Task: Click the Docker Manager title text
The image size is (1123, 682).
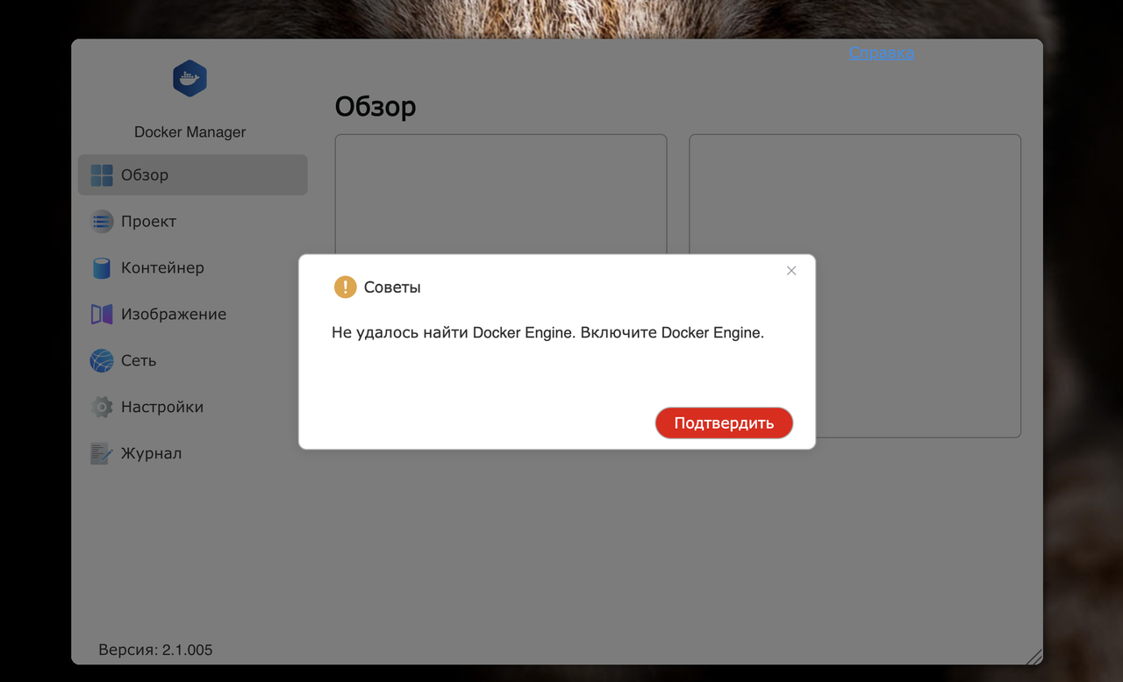Action: pyautogui.click(x=190, y=132)
